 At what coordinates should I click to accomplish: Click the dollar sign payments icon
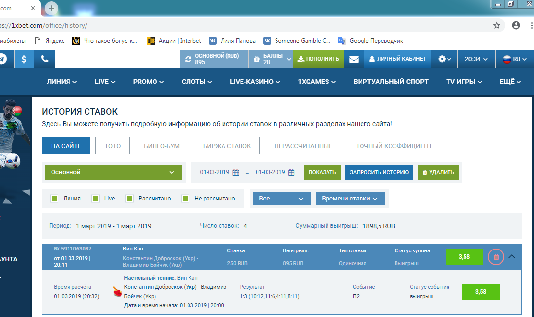(x=24, y=59)
